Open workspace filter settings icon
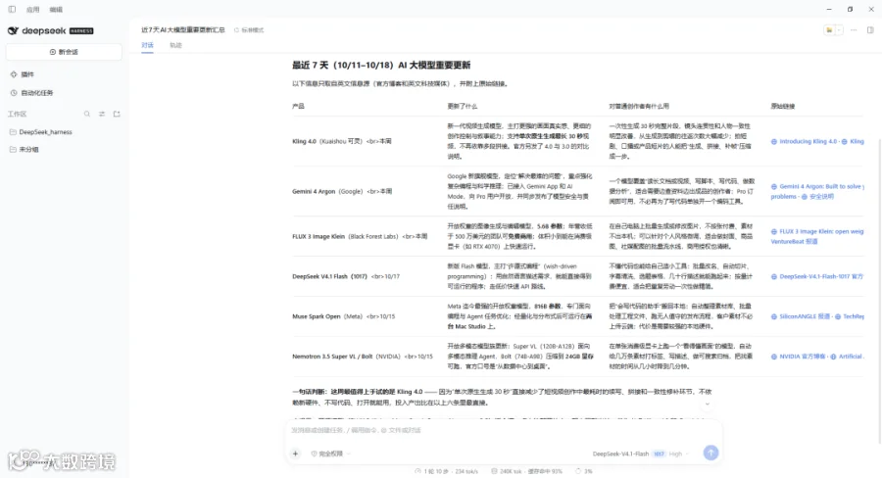This screenshot has width=882, height=478. point(102,114)
